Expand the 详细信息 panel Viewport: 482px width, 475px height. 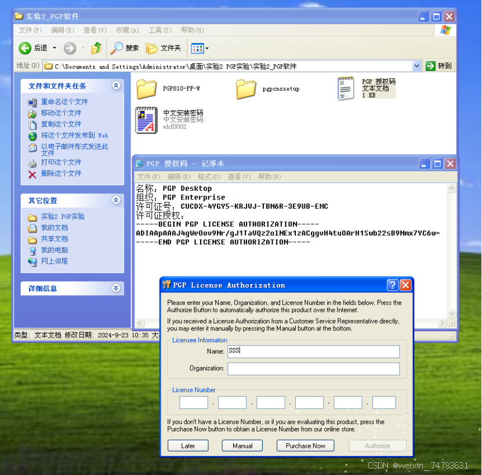click(116, 288)
